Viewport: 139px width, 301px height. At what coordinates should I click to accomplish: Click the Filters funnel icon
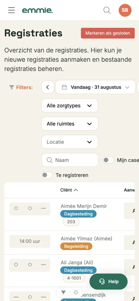tap(12, 87)
